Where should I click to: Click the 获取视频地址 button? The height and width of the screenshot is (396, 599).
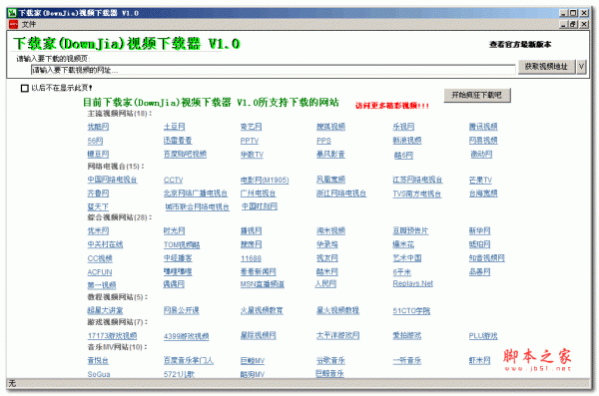click(546, 67)
